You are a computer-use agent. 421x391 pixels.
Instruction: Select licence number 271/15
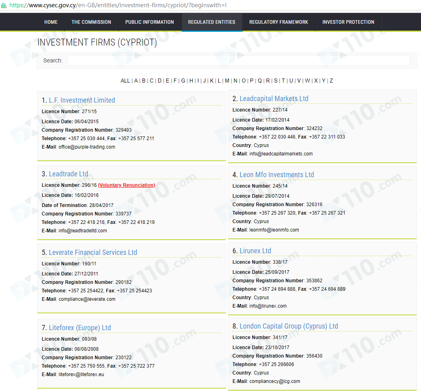pyautogui.click(x=89, y=112)
